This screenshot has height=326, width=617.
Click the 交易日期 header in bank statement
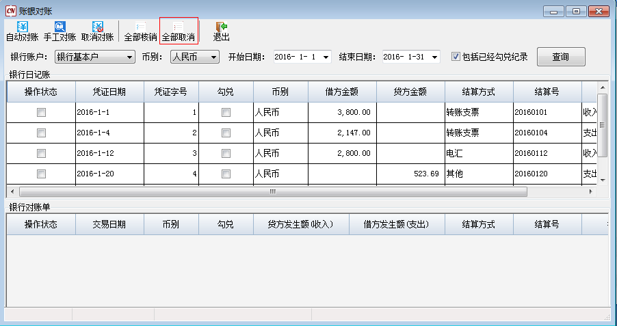109,224
